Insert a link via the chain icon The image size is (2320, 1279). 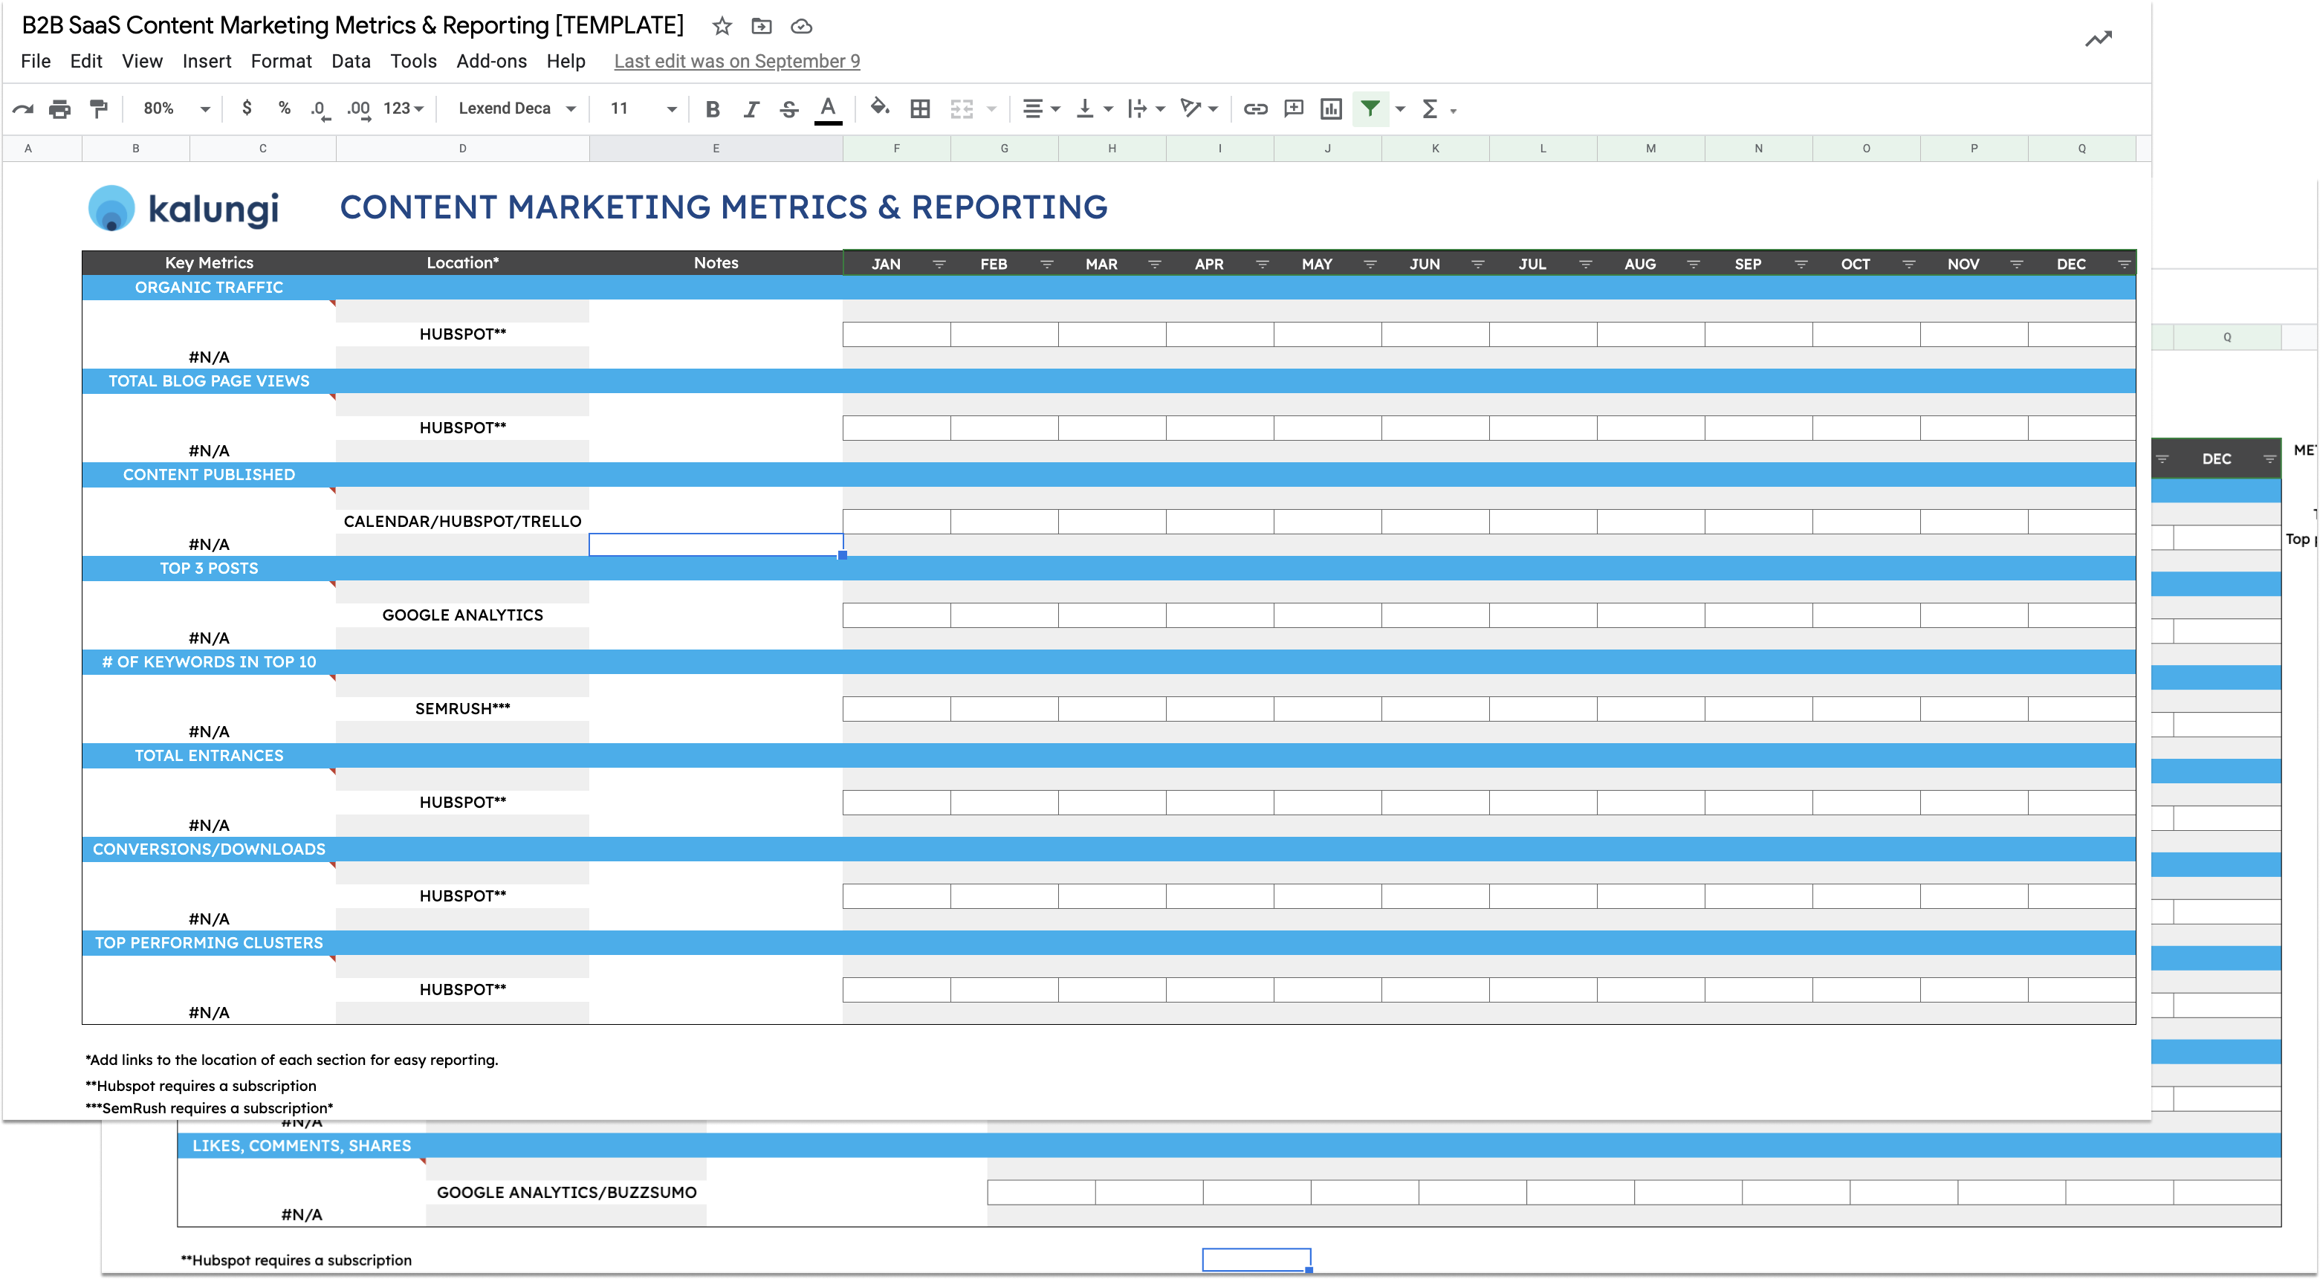click(1254, 109)
